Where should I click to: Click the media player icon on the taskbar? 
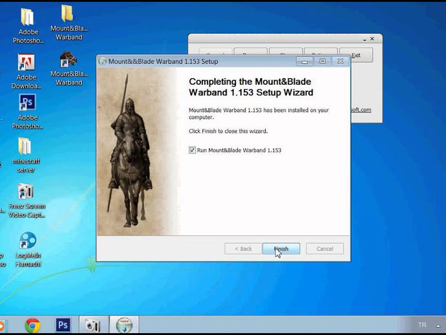(3, 325)
